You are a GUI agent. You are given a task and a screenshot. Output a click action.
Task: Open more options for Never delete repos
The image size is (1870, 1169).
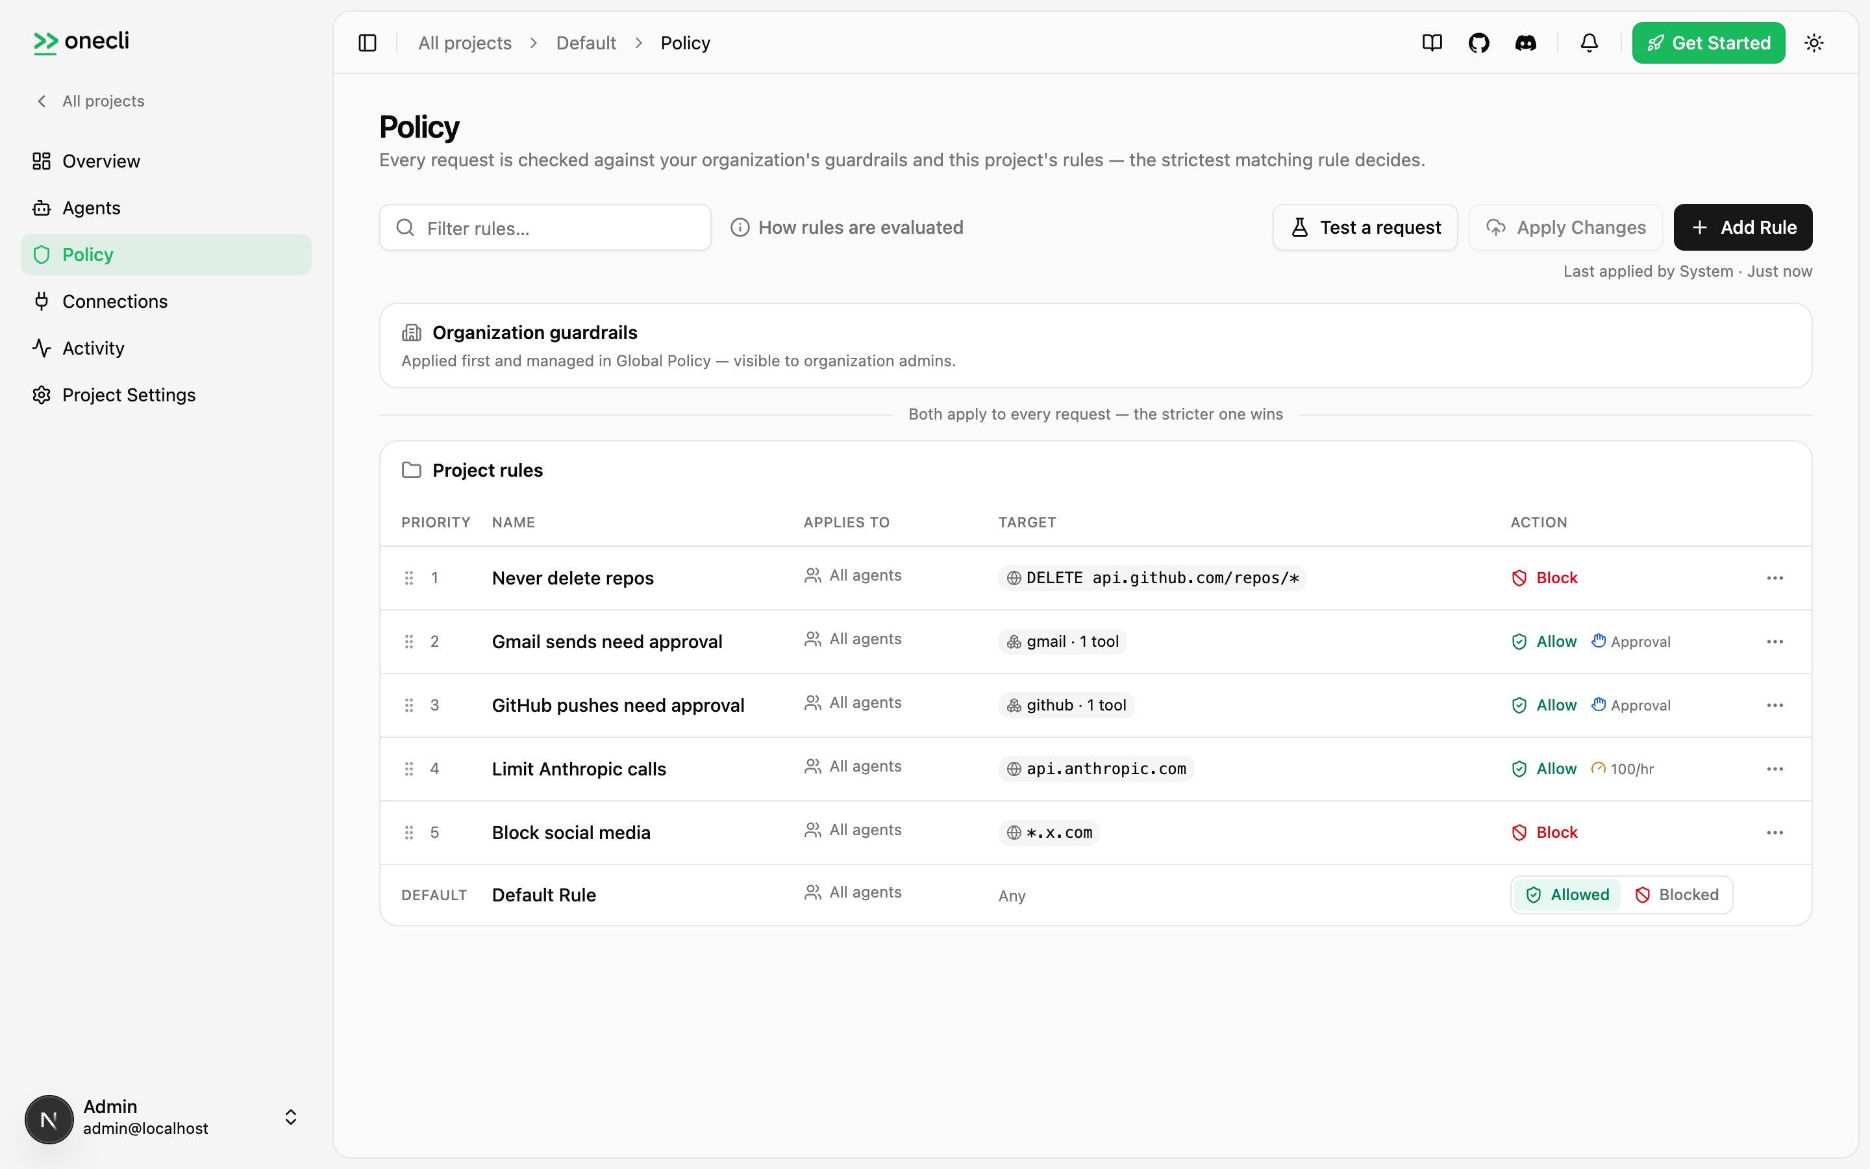[1775, 578]
